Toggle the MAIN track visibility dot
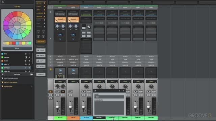This screenshot has width=216, height=121. point(29,61)
